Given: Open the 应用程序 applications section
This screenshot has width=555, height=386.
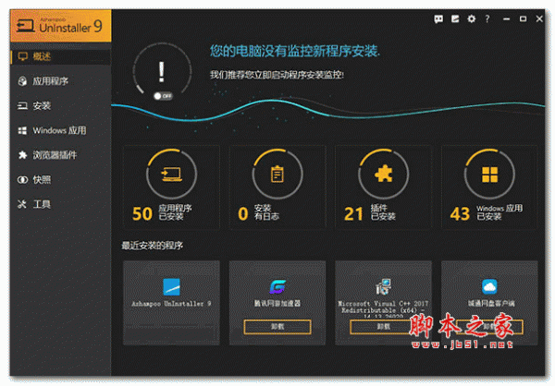Looking at the screenshot, I should 61,81.
